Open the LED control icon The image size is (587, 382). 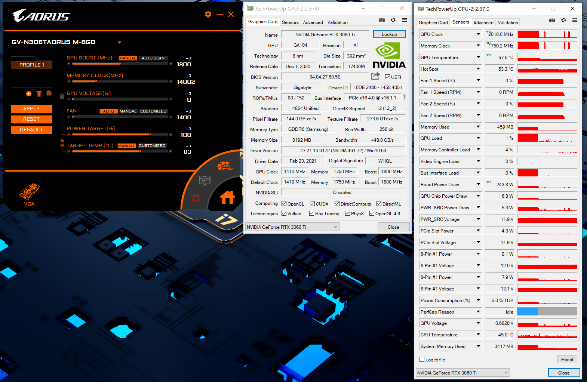pyautogui.click(x=196, y=197)
